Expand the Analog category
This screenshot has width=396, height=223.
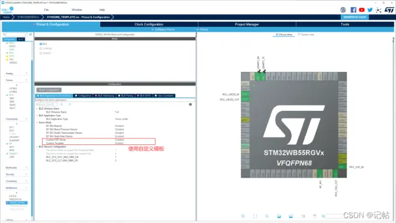(16, 73)
